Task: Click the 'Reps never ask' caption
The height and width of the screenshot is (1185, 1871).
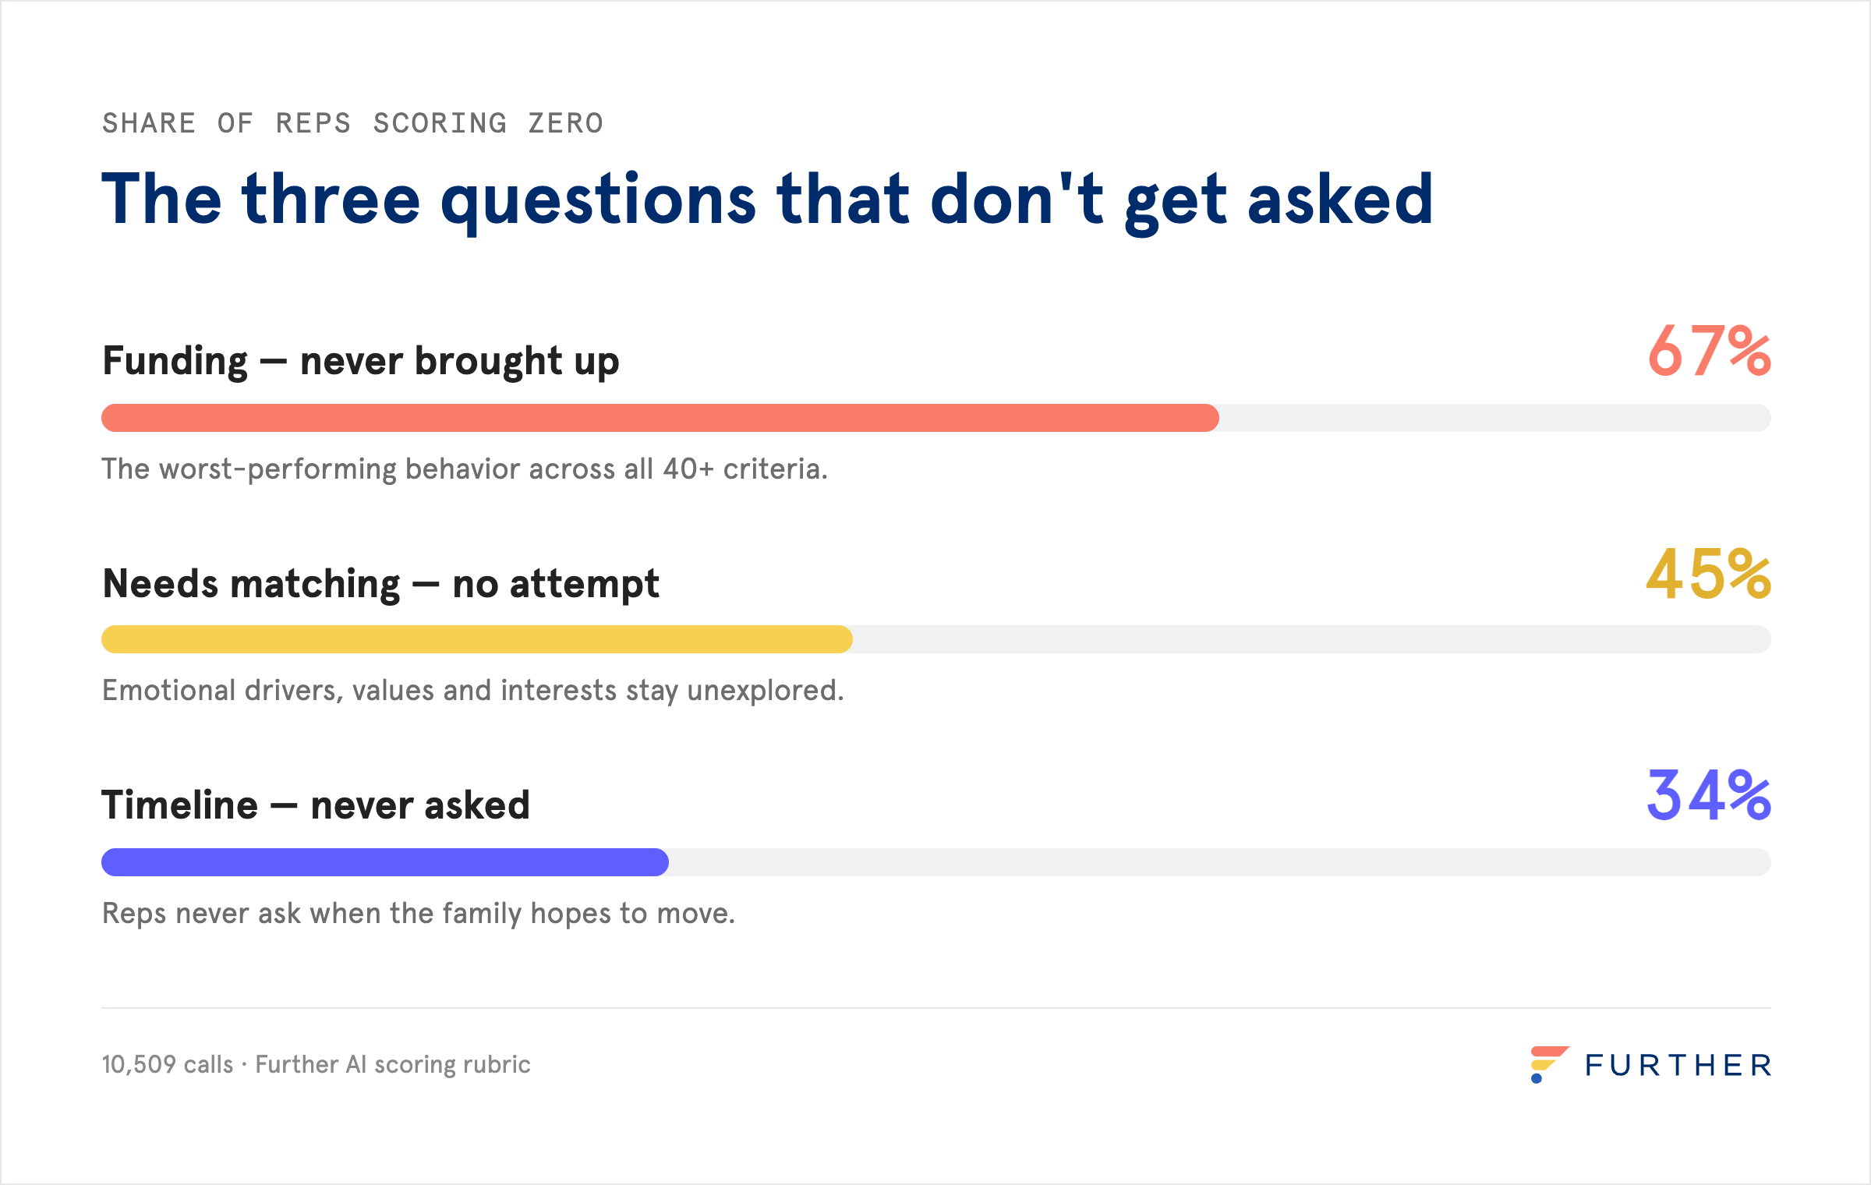Action: pos(419,914)
